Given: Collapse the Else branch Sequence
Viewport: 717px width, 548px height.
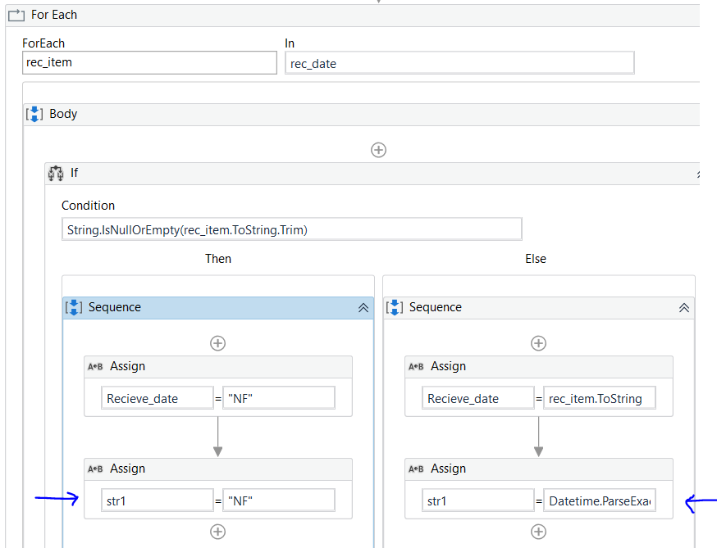Looking at the screenshot, I should click(x=683, y=307).
